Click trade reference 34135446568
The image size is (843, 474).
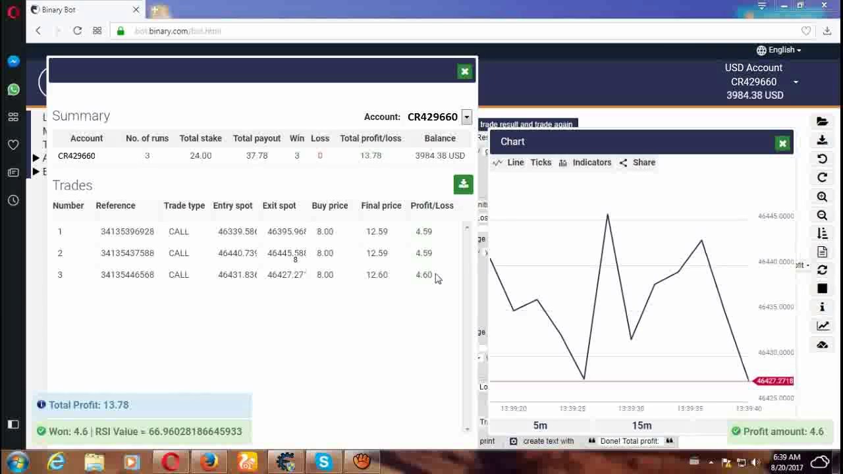[127, 275]
